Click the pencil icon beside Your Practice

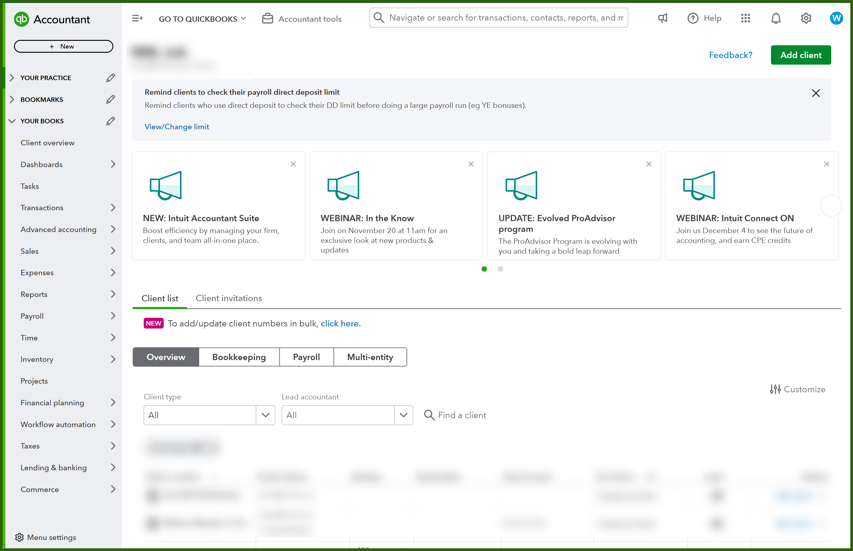point(110,78)
